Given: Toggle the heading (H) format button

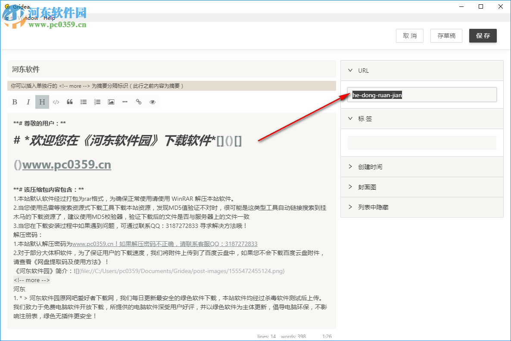Looking at the screenshot, I should tap(42, 102).
